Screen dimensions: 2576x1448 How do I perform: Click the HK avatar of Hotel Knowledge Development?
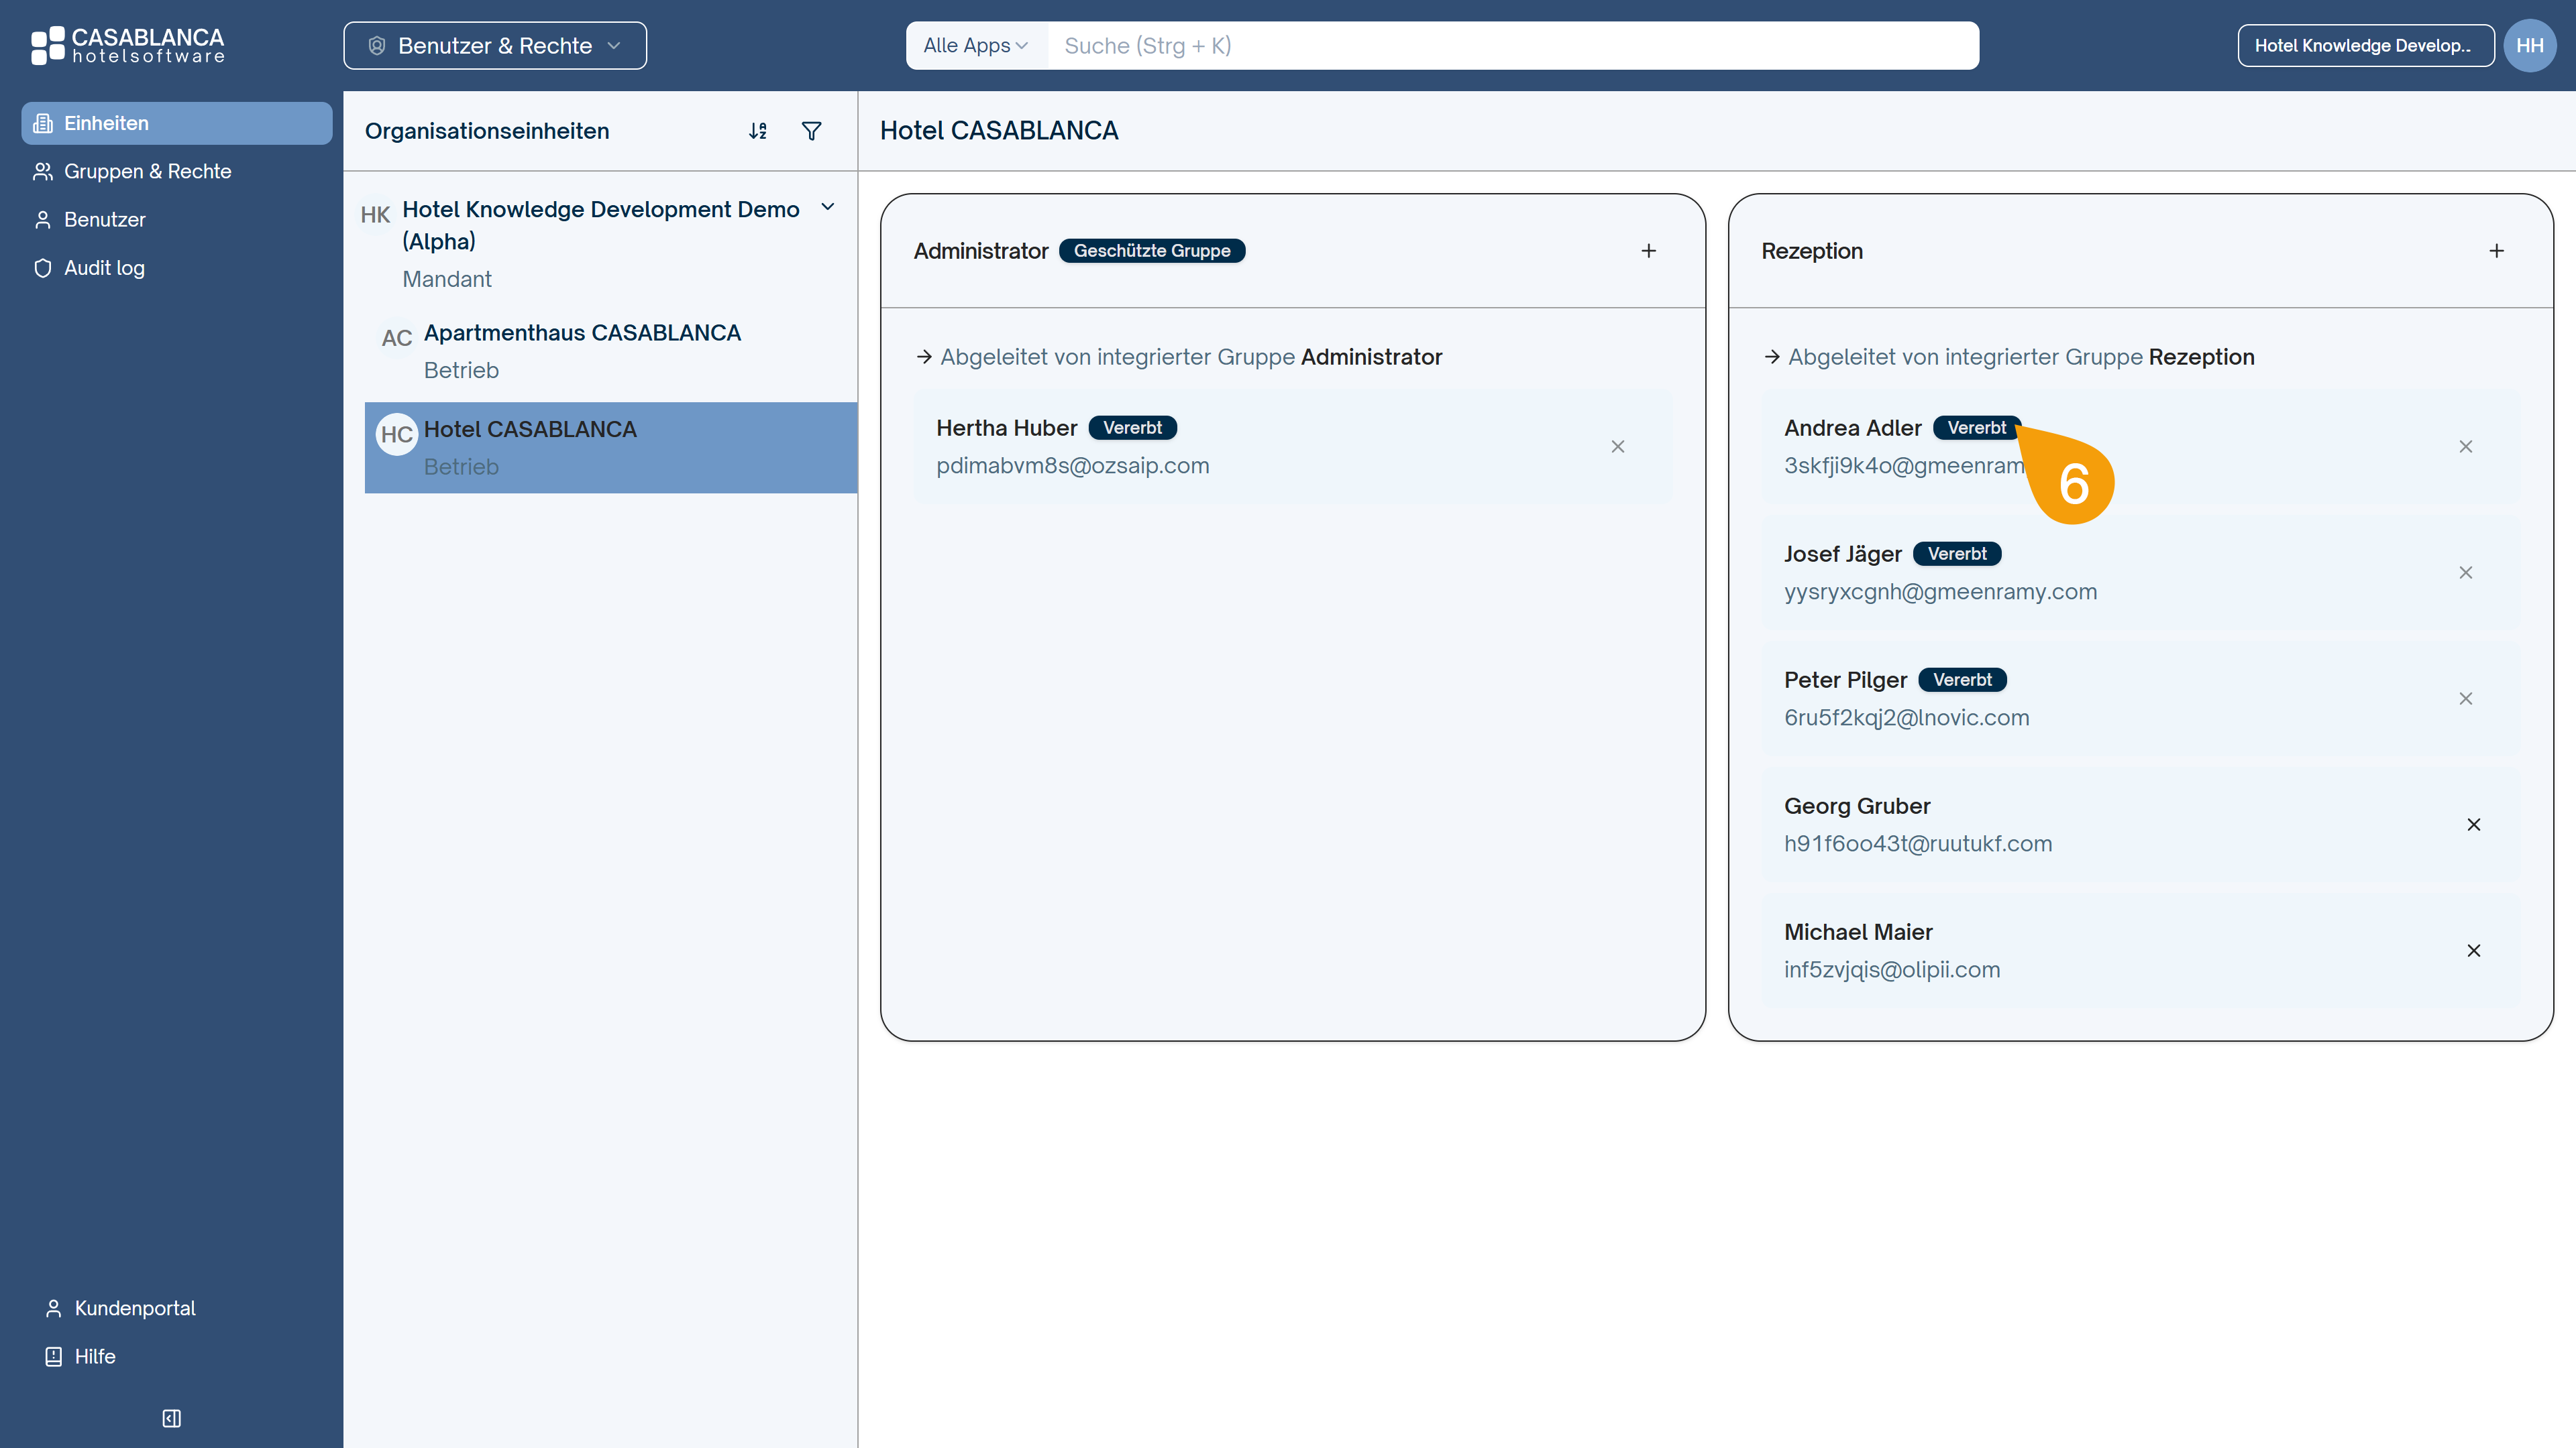point(376,215)
